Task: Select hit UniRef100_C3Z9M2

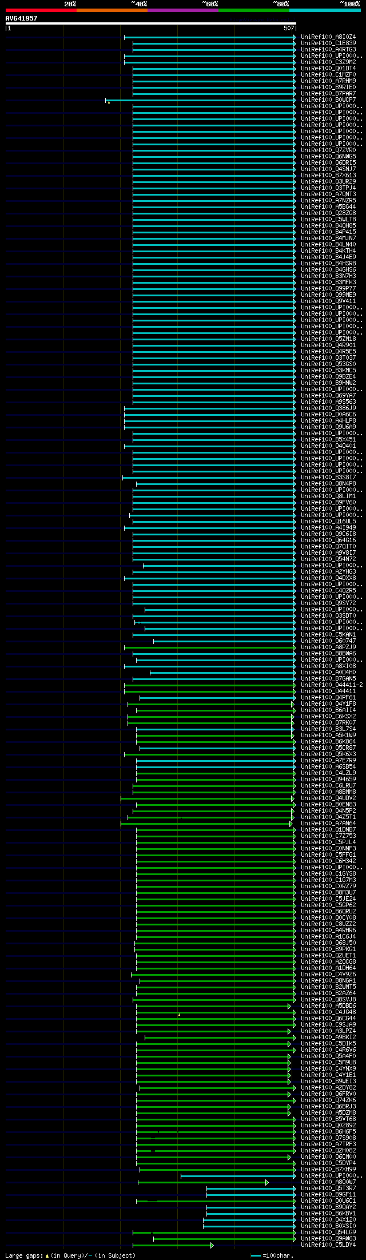Action: (328, 62)
